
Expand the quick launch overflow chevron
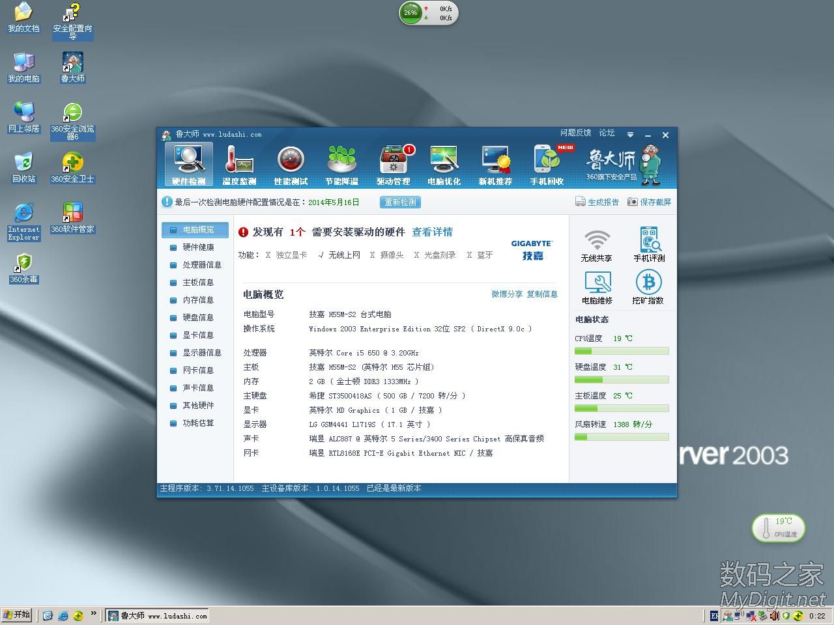pyautogui.click(x=93, y=613)
